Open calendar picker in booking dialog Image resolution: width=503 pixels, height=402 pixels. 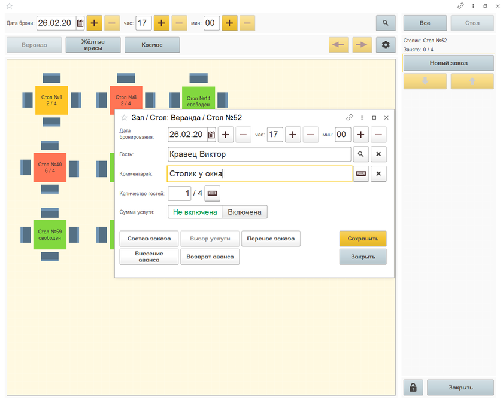pos(211,135)
